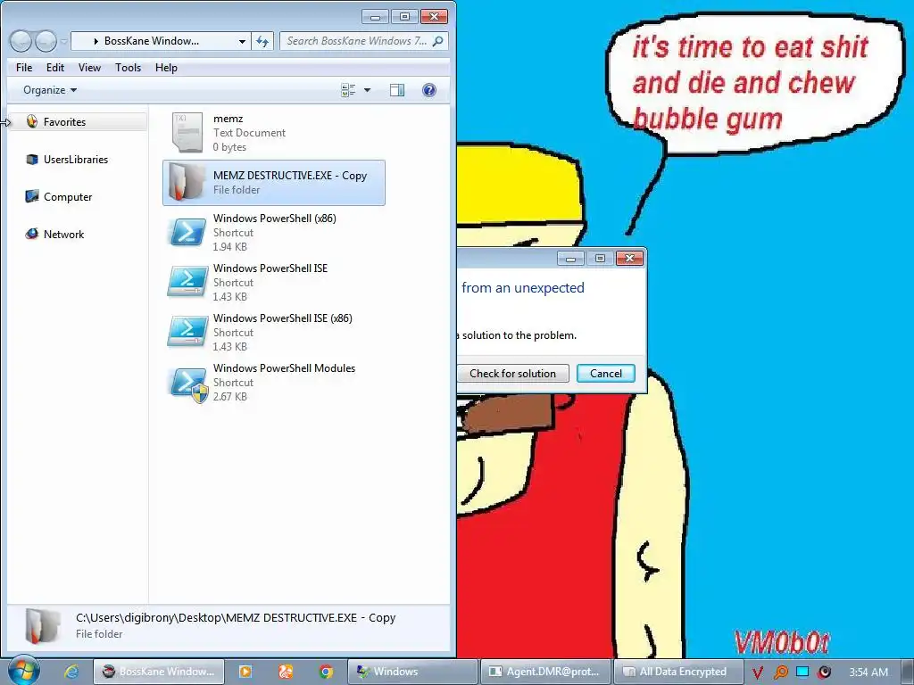Click the UsersLibraries icon in the sidebar
Viewport: 914px width, 685px height.
tap(31, 159)
